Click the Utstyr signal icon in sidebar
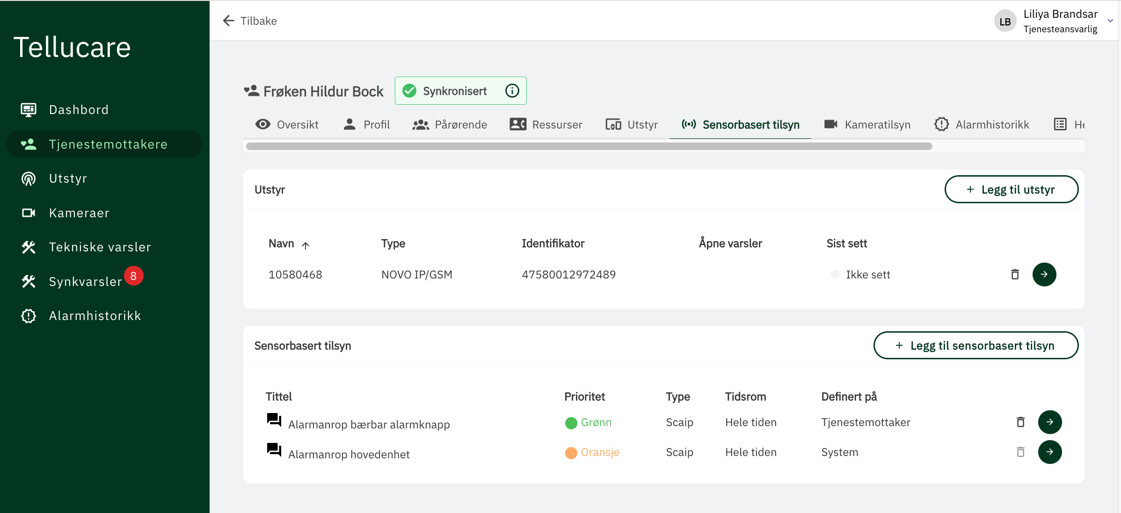Screen dimensions: 1121x513 29,178
